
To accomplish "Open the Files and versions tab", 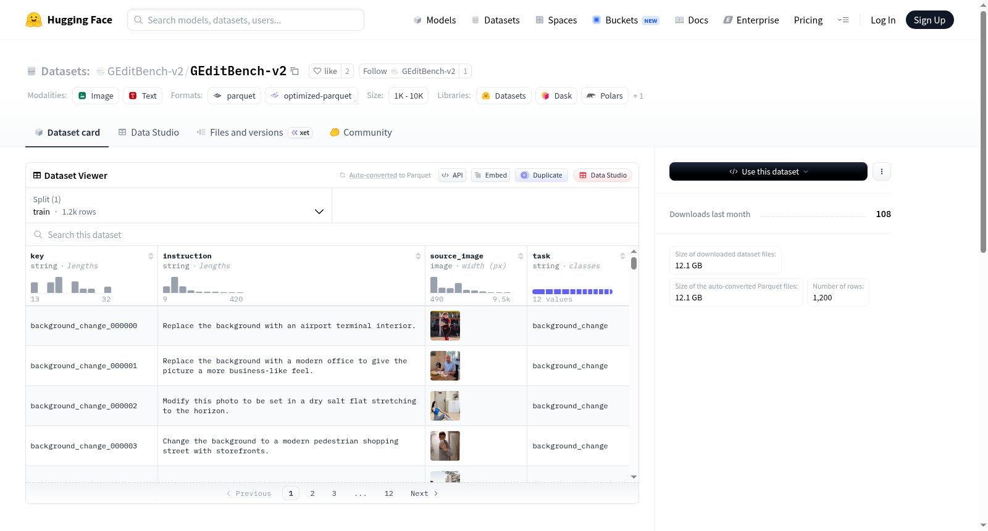I will [254, 133].
